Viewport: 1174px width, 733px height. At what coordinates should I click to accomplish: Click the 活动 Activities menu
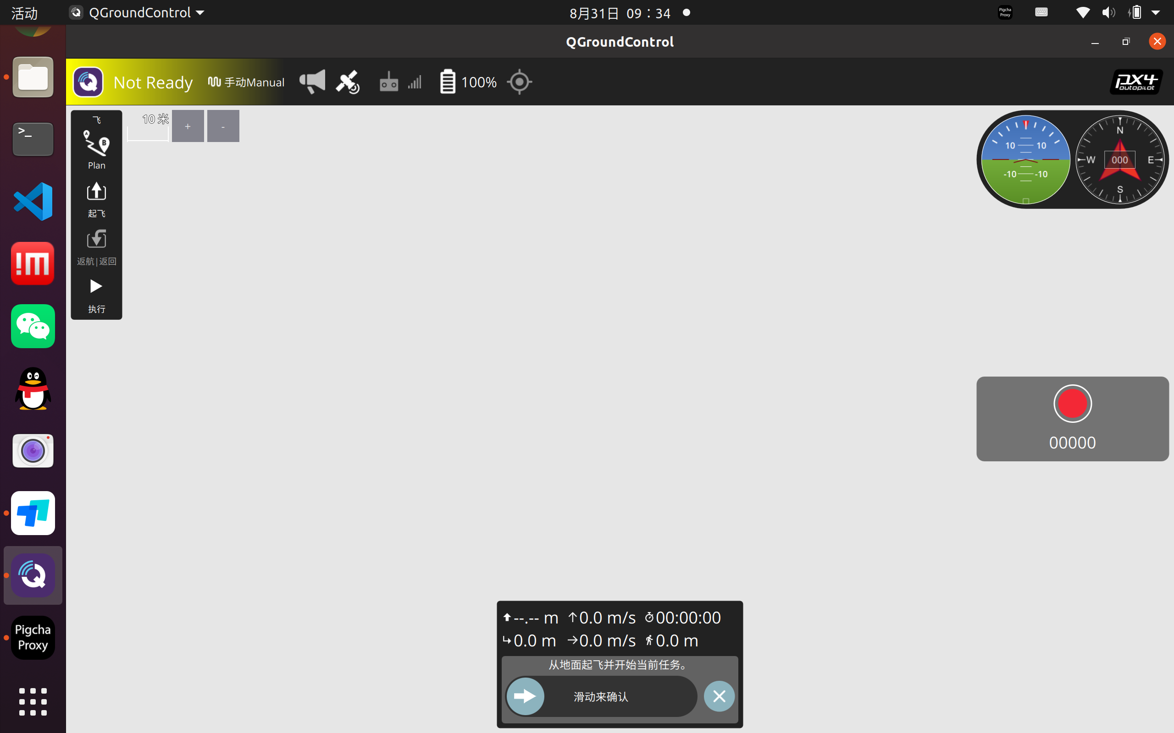[x=24, y=13]
